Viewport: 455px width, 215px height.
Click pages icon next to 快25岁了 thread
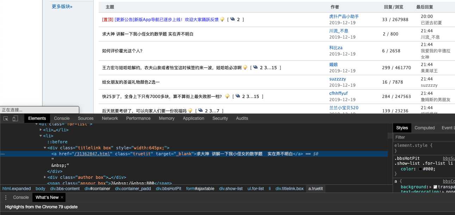click(238, 96)
